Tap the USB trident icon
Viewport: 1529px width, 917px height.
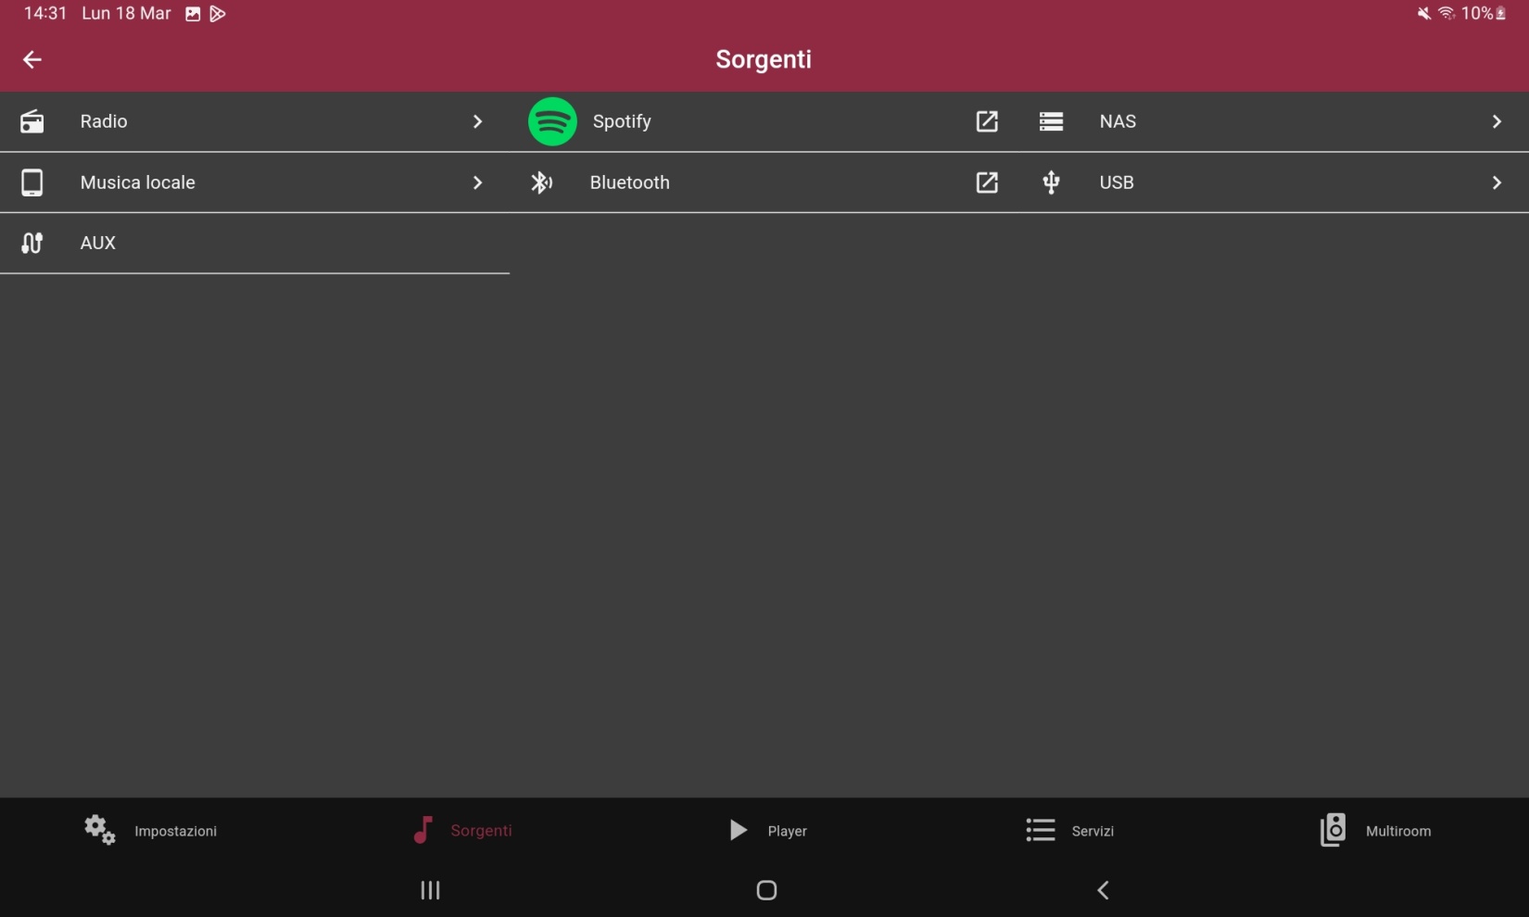[1051, 182]
